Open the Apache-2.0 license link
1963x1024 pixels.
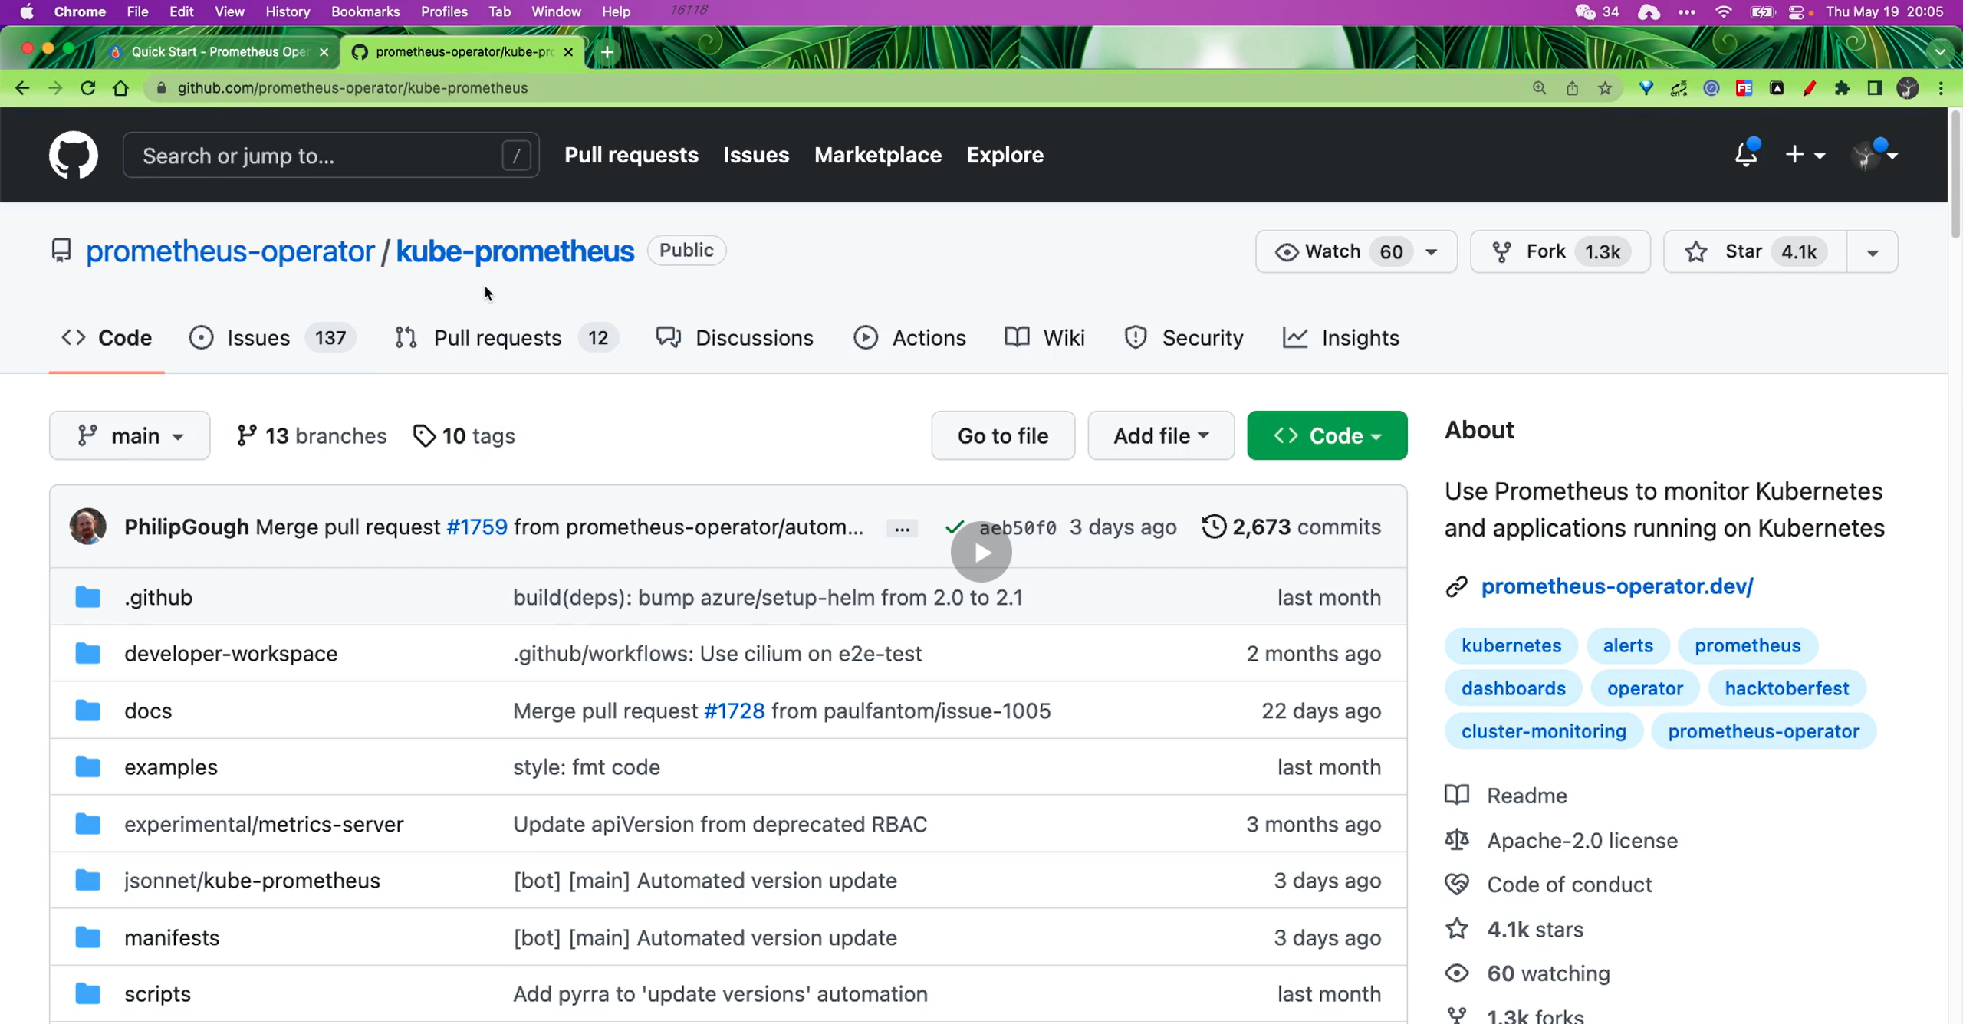[x=1583, y=840]
